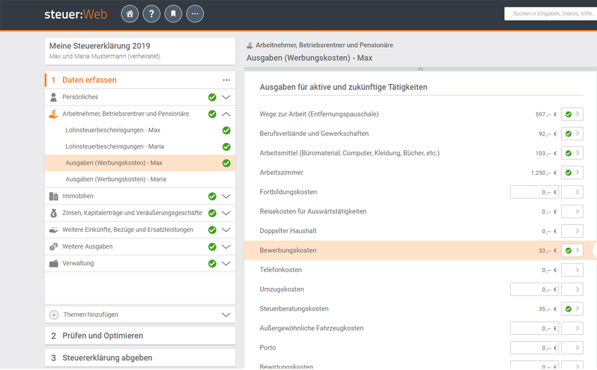
Task: Click the Persönliches person icon
Action: (x=54, y=97)
